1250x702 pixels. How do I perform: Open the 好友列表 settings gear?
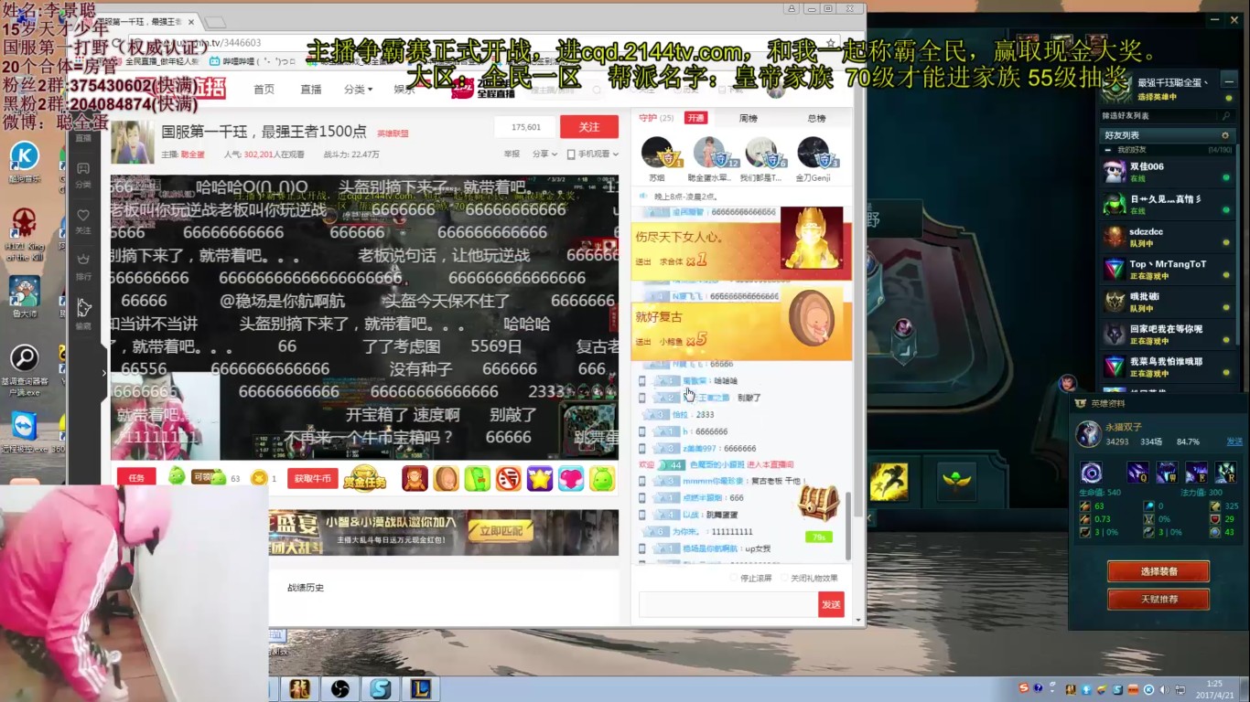(1225, 135)
